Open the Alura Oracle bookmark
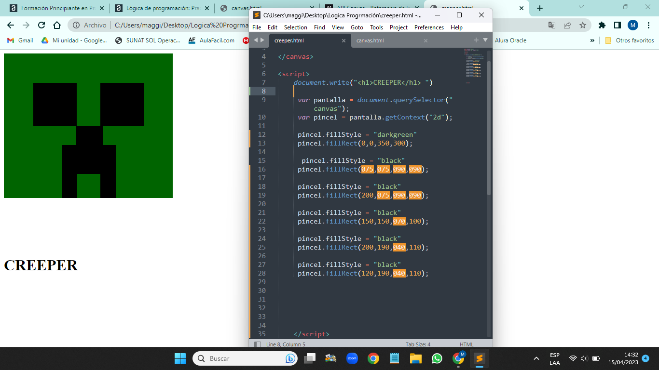Screen dimensions: 659x370 tap(510, 40)
